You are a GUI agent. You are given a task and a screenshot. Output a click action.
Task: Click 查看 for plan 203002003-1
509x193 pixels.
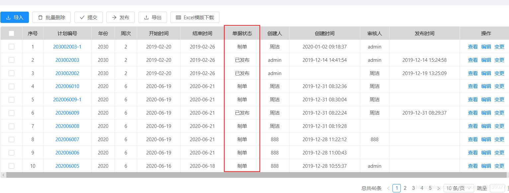473,47
